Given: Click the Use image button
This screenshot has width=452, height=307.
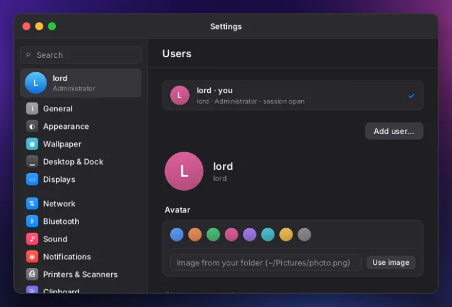Looking at the screenshot, I should click(x=391, y=262).
